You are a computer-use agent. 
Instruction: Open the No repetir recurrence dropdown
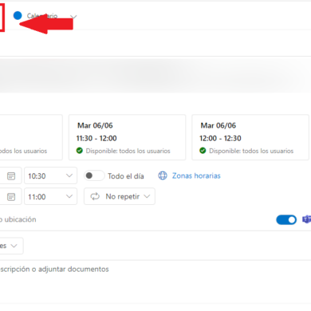pyautogui.click(x=120, y=196)
